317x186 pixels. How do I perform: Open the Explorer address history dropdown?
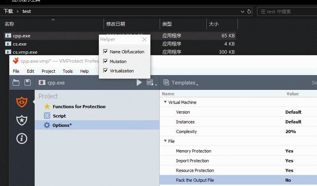[x=242, y=12]
